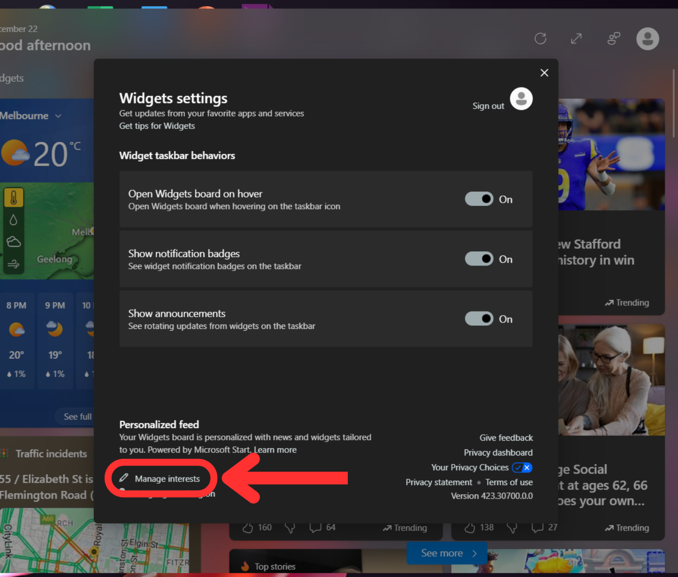This screenshot has height=577, width=678.
Task: Disable Show notification badges switch
Action: click(479, 259)
